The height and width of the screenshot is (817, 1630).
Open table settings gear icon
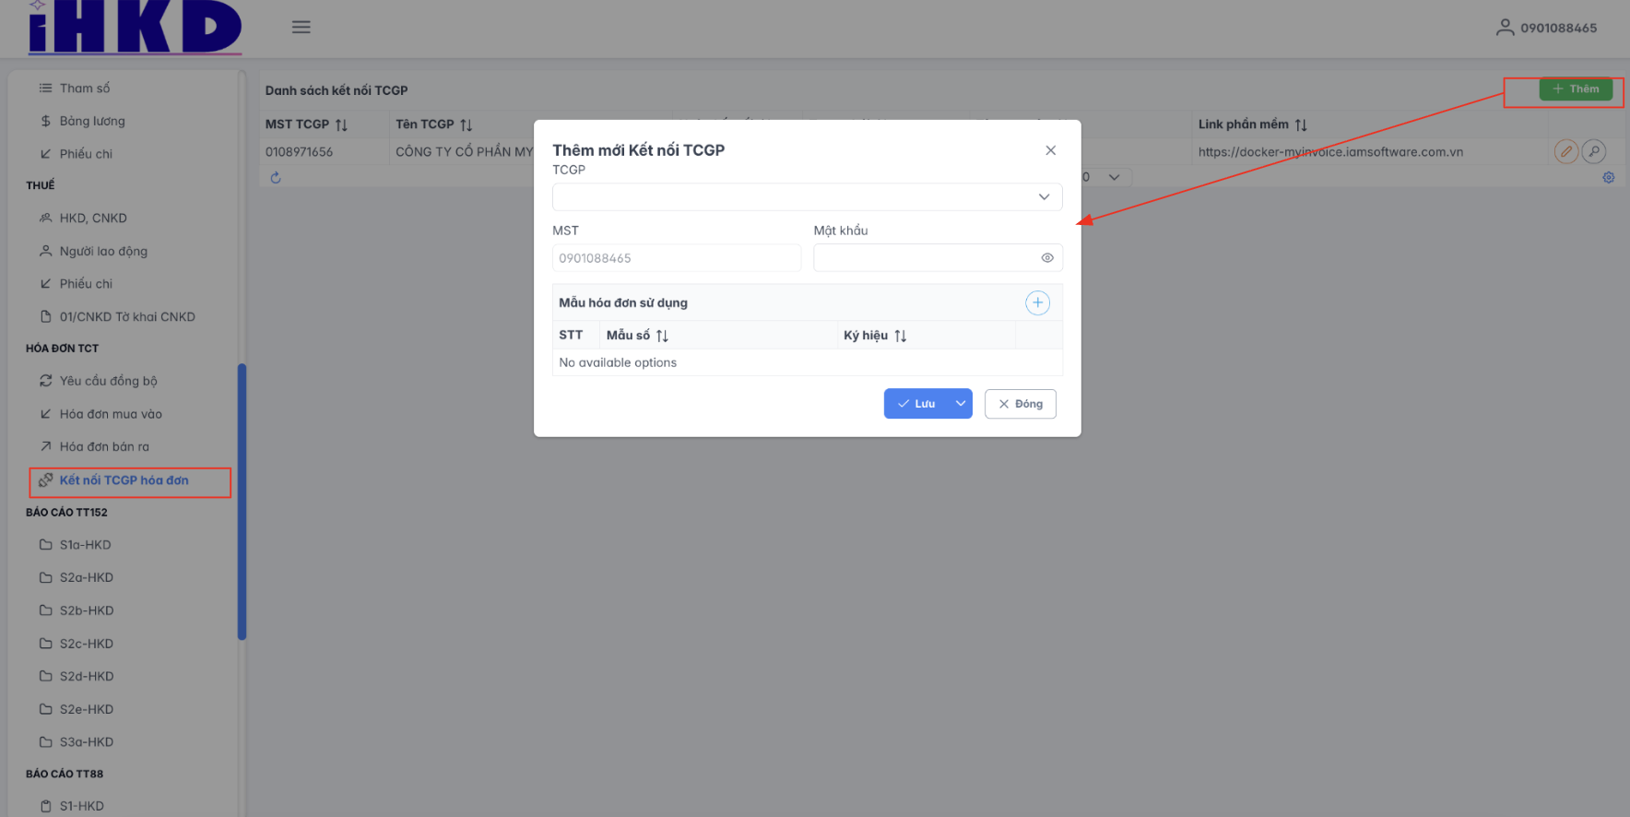tap(1608, 178)
